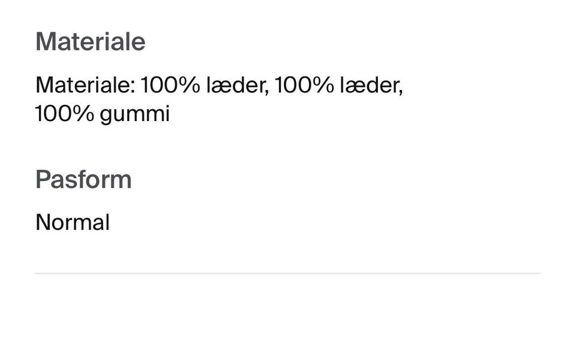The height and width of the screenshot is (347, 576).
Task: Select the "Normal" fit value
Action: coord(73,222)
